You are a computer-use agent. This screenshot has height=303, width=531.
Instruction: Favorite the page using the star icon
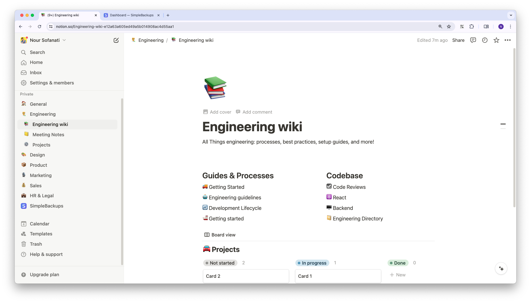pyautogui.click(x=496, y=40)
